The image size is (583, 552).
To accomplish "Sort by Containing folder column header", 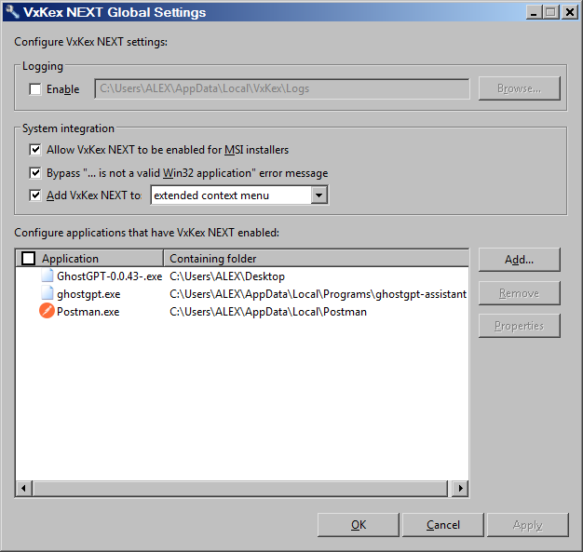I will click(316, 259).
